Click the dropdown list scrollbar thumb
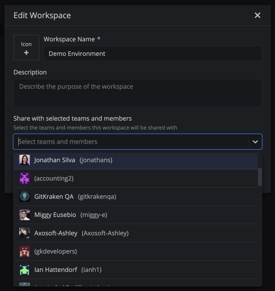 point(260,177)
